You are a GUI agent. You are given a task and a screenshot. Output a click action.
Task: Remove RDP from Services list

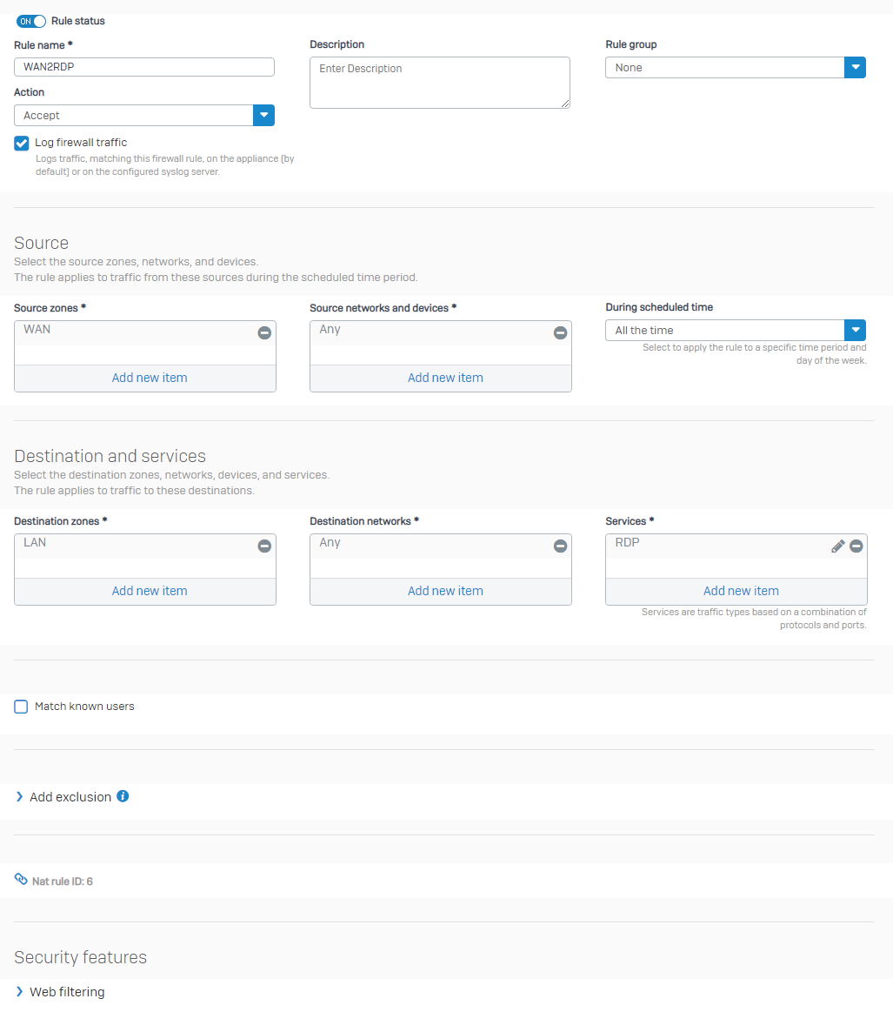click(856, 546)
